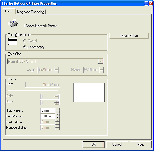Click the Cancel button
Screen dimensions: 154x151
(117, 145)
